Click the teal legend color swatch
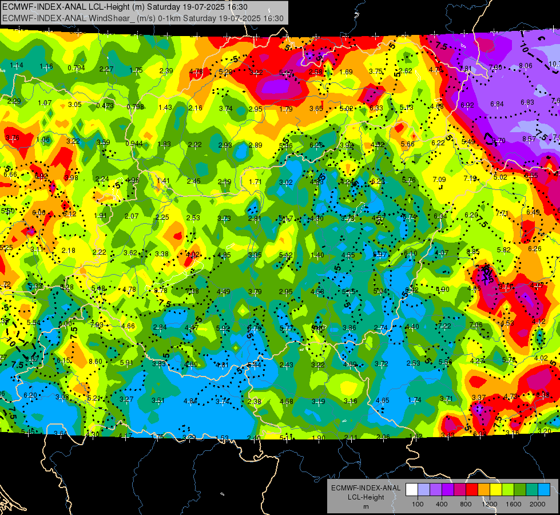The width and height of the screenshot is (560, 515). click(x=532, y=490)
